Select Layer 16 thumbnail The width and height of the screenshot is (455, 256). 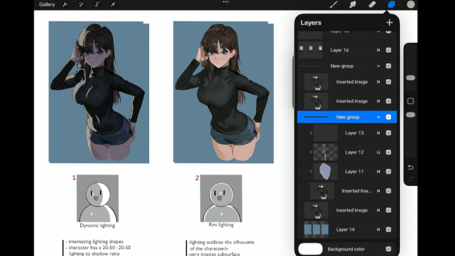[x=310, y=50]
